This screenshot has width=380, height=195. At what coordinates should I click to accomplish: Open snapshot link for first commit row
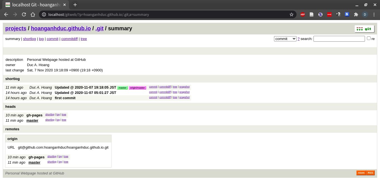coord(184,97)
